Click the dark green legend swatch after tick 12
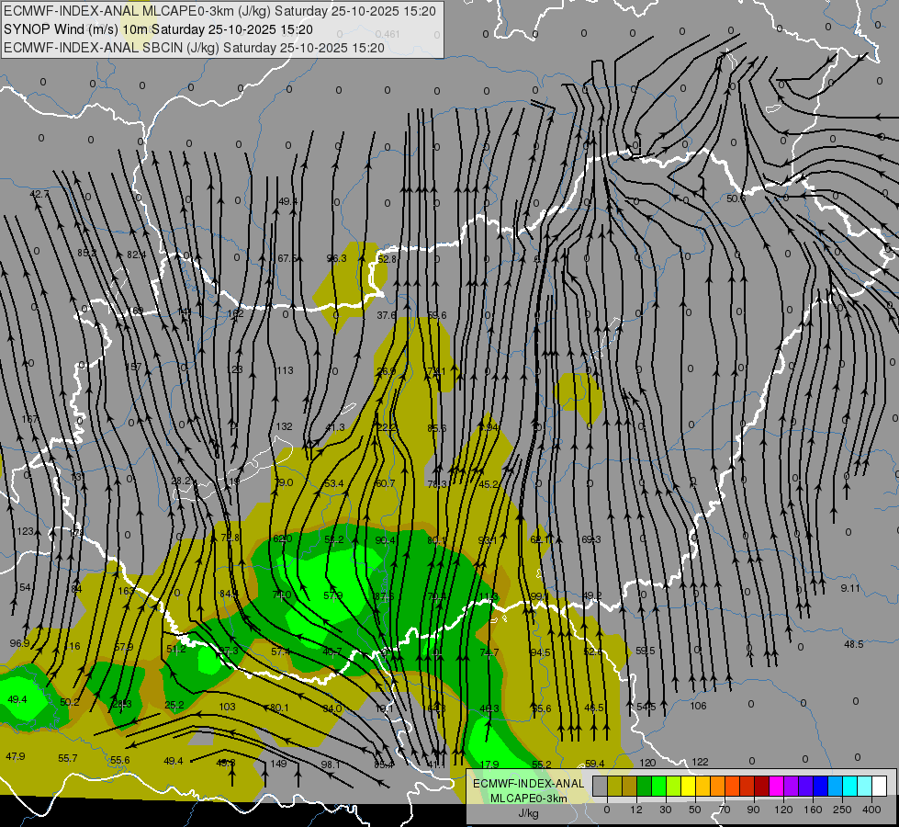The width and height of the screenshot is (899, 827). click(x=645, y=786)
